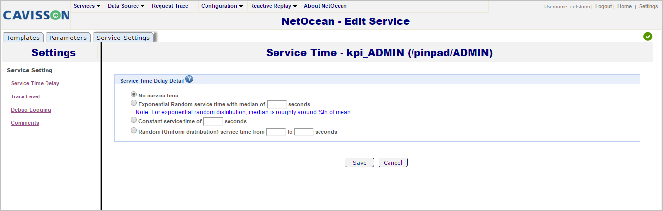Open About NetOcean
Image resolution: width=663 pixels, height=211 pixels.
coord(325,6)
